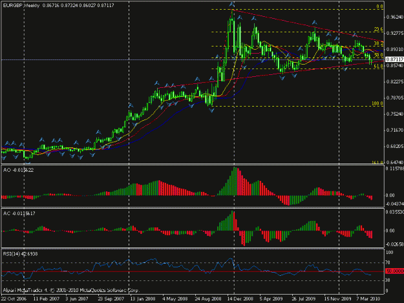The height and width of the screenshot is (303, 404).
Task: Click the AO scale value -0.04374
Action: pyautogui.click(x=394, y=204)
